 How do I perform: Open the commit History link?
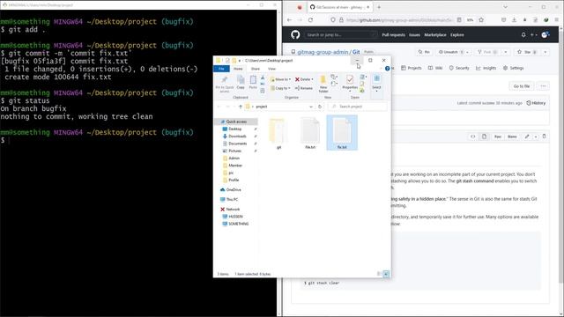[x=536, y=103]
